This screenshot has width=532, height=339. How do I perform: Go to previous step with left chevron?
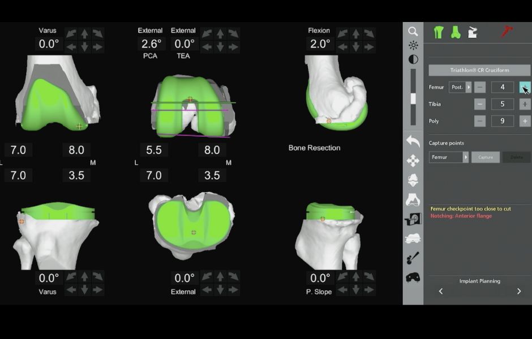point(441,291)
